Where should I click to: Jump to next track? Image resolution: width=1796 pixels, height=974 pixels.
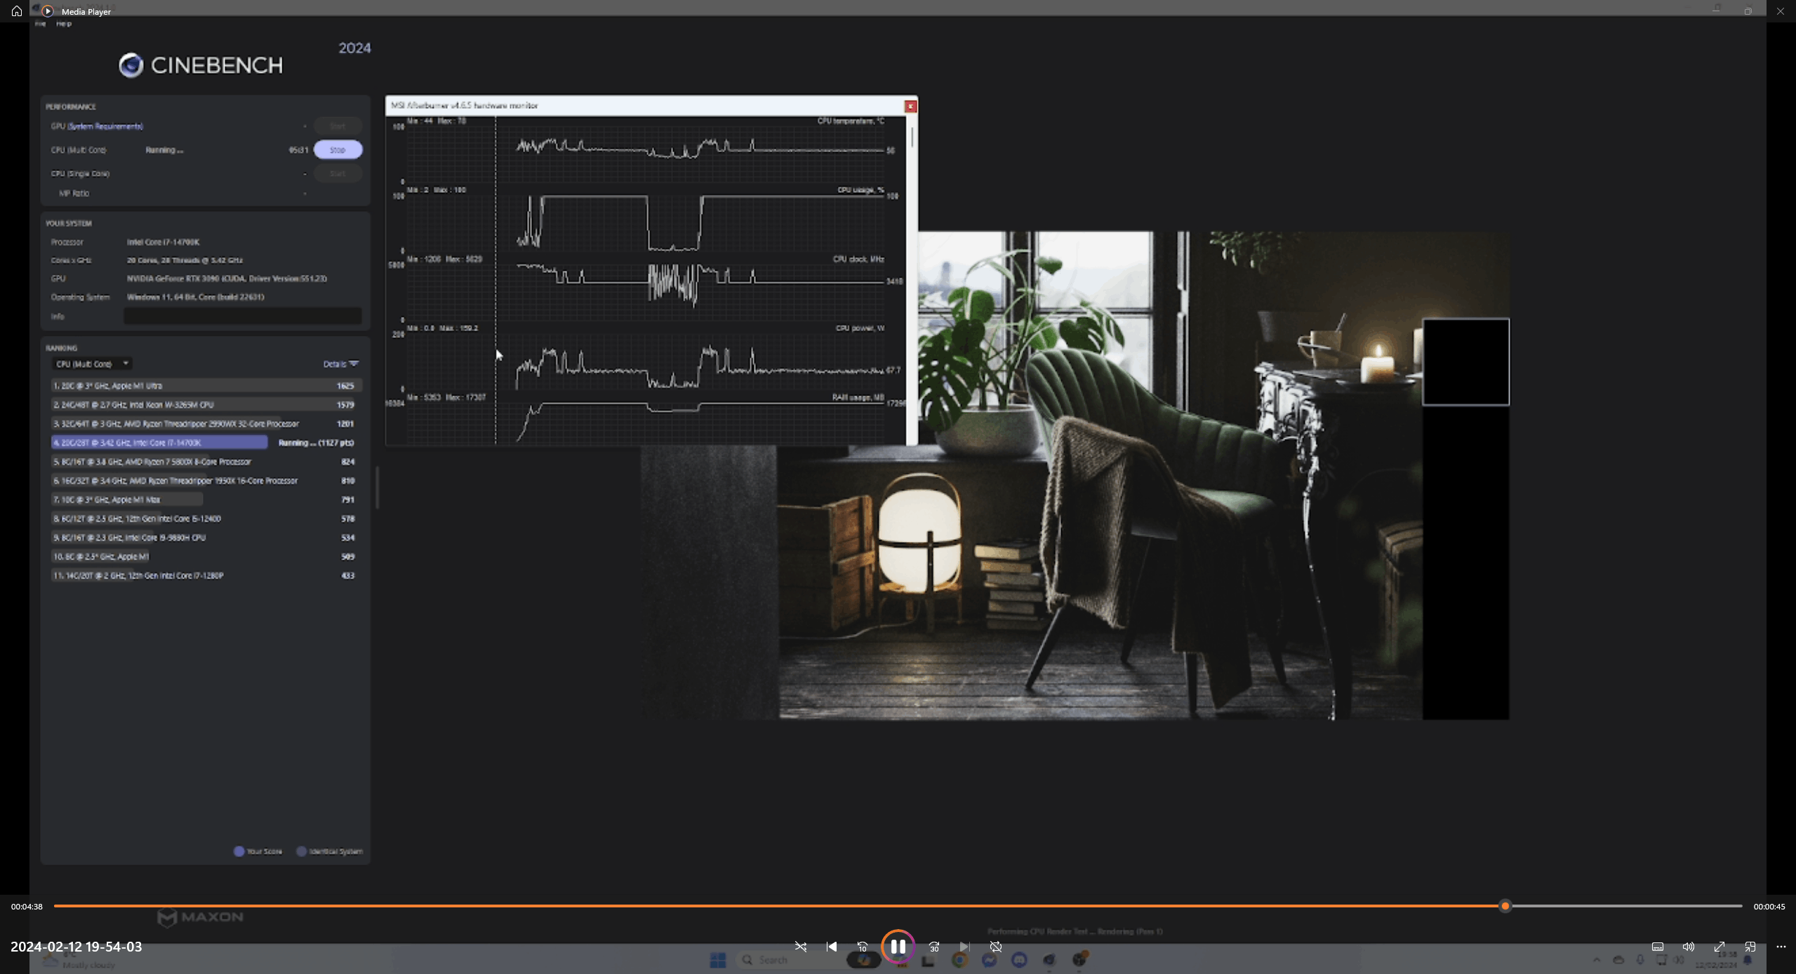[x=964, y=947]
